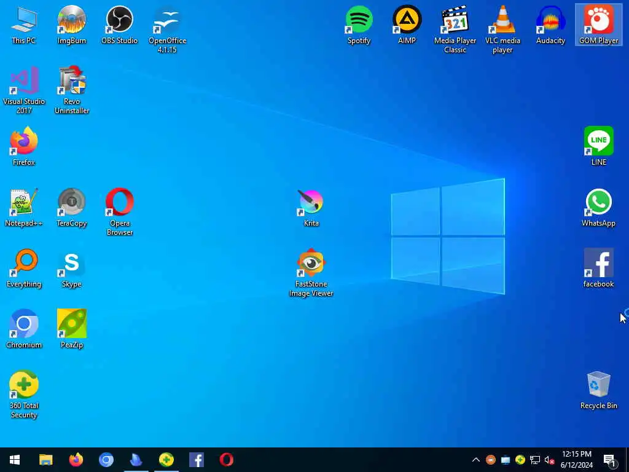Click the Opera taskbar button
Image resolution: width=629 pixels, height=472 pixels.
tap(226, 460)
